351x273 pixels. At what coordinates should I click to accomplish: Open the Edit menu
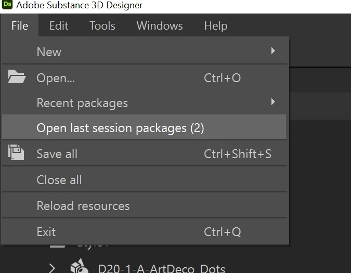pyautogui.click(x=59, y=25)
